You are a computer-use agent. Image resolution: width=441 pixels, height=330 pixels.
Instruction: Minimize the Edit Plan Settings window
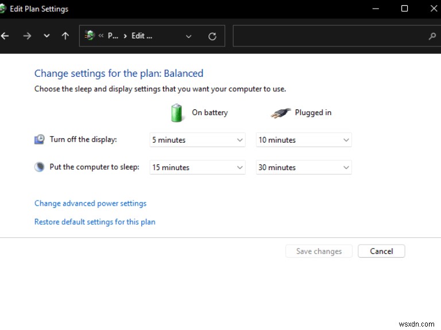[x=376, y=9]
